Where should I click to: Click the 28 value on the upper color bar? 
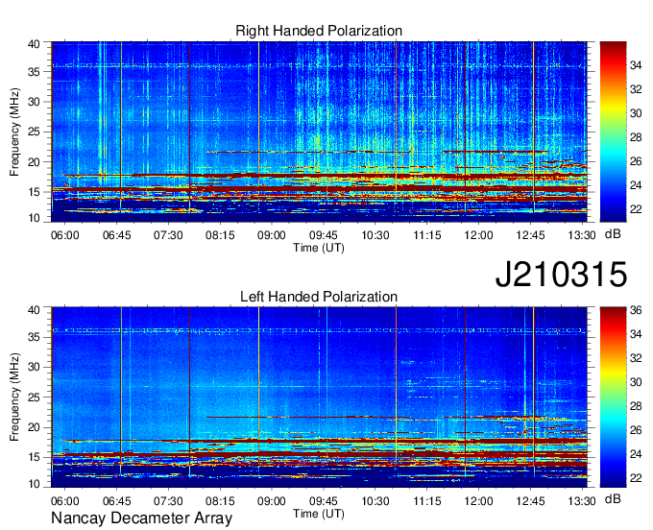tap(636, 137)
